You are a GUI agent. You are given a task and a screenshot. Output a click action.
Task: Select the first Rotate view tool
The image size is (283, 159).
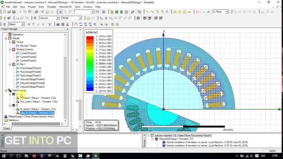[81, 24]
